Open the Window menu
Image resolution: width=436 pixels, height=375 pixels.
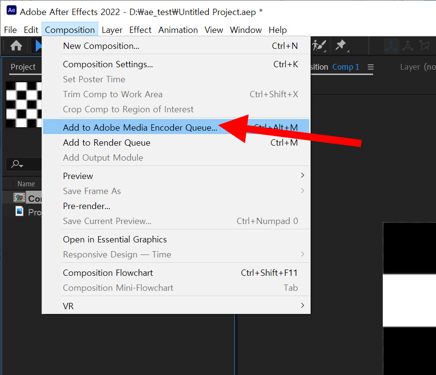246,30
